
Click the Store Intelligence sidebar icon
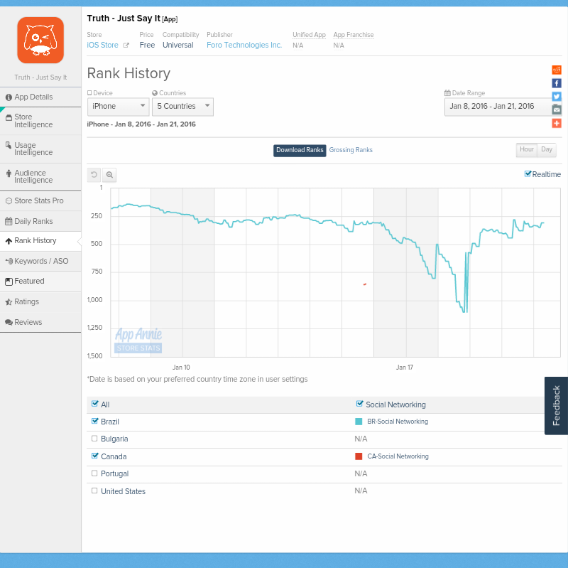coord(9,117)
